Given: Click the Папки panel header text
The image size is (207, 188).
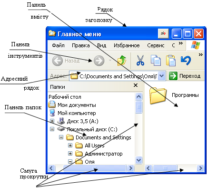Looking at the screenshot, I should click(x=58, y=87).
